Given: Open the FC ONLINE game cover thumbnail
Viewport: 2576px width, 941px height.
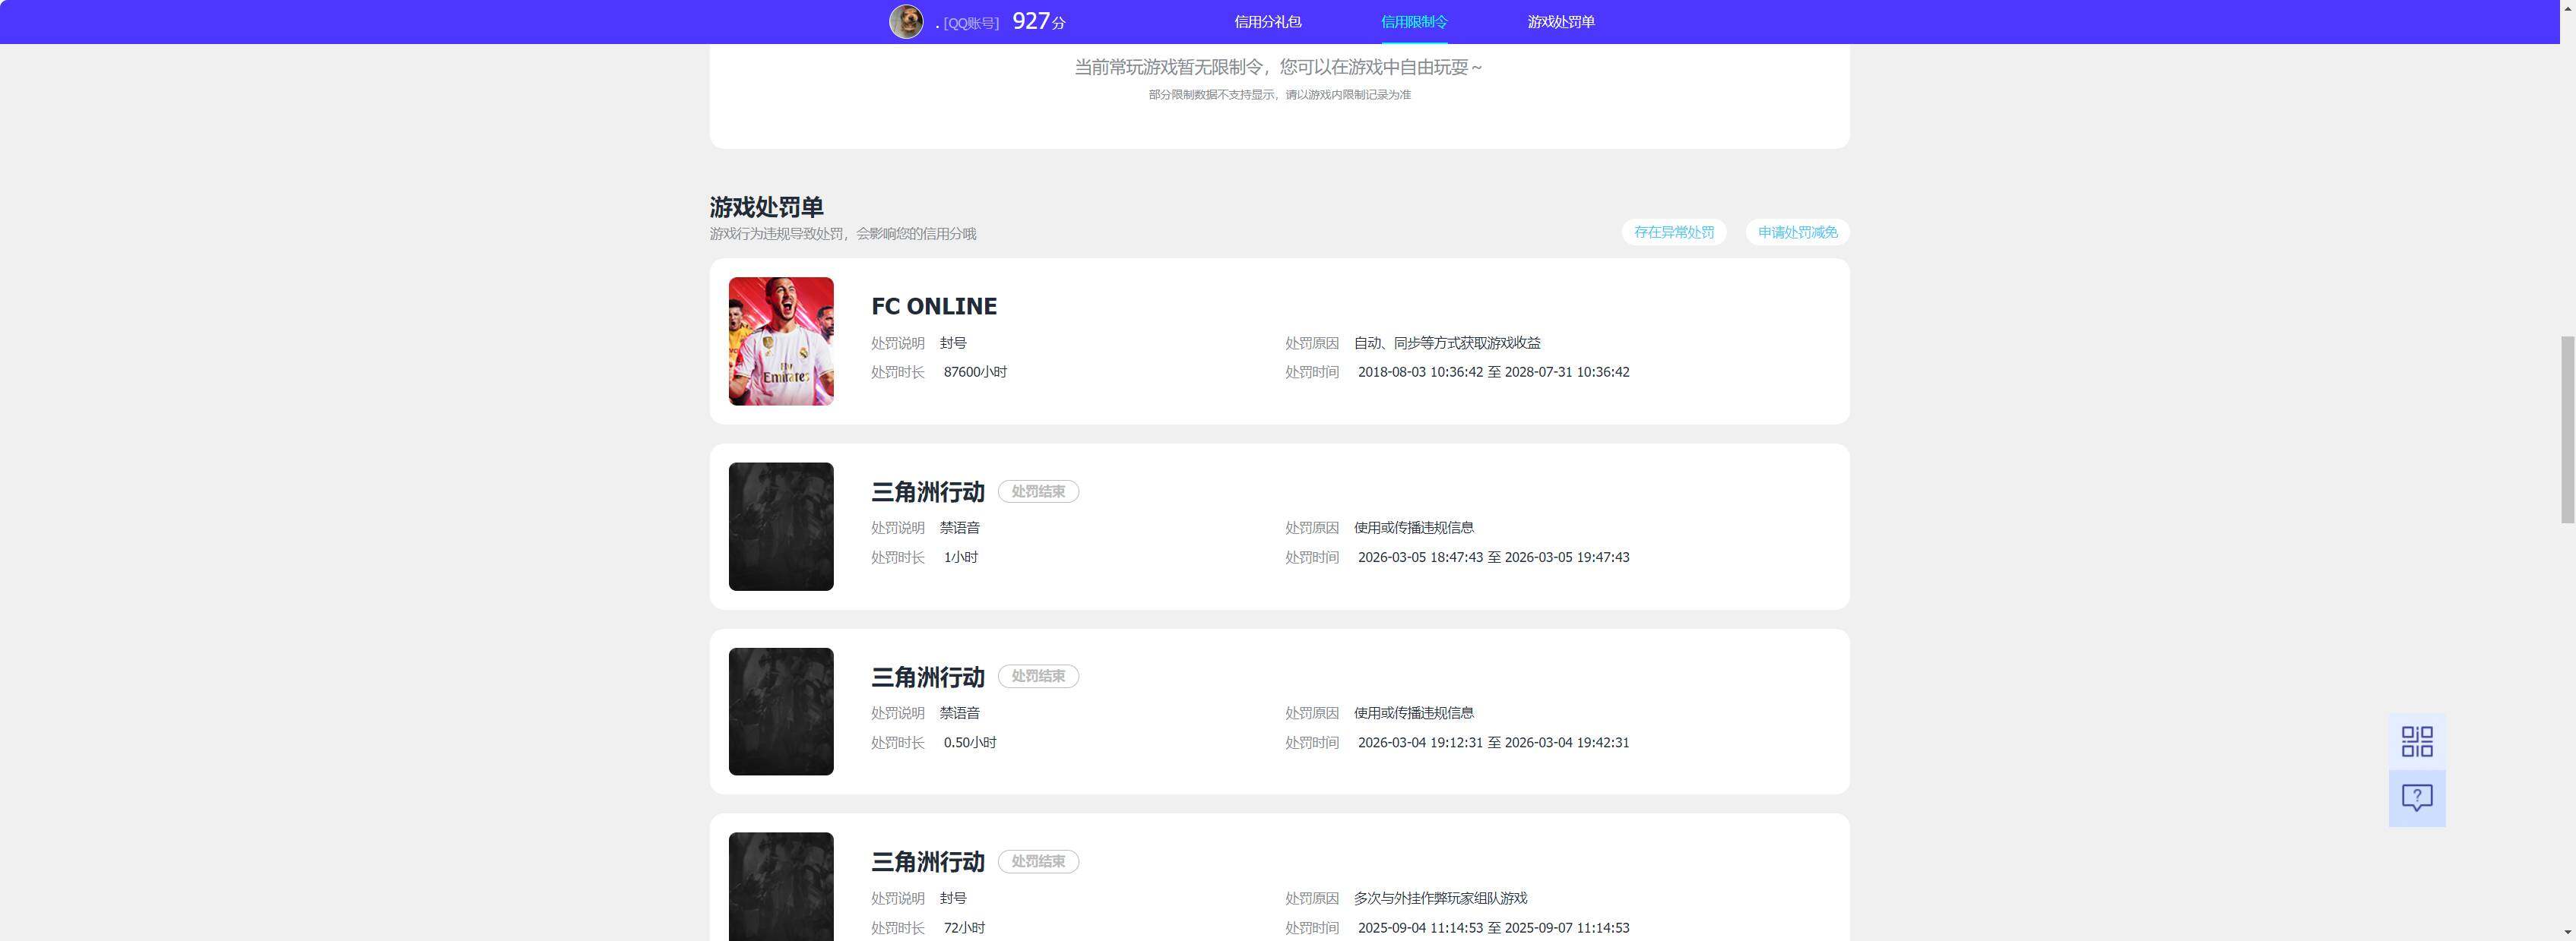Looking at the screenshot, I should click(x=781, y=341).
